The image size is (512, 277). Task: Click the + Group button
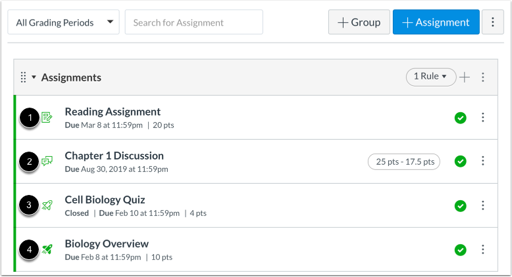point(359,22)
